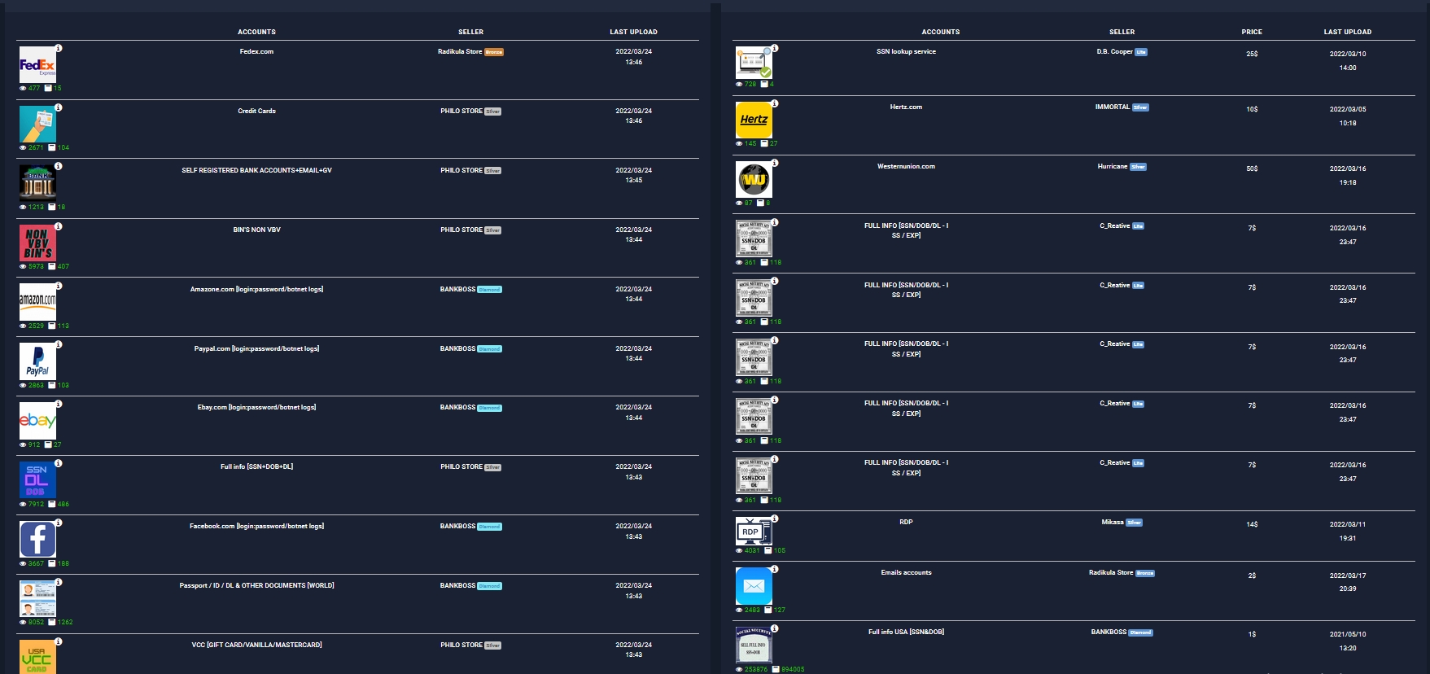Open the Westernunion.com listing title
1430x674 pixels.
pyautogui.click(x=906, y=166)
